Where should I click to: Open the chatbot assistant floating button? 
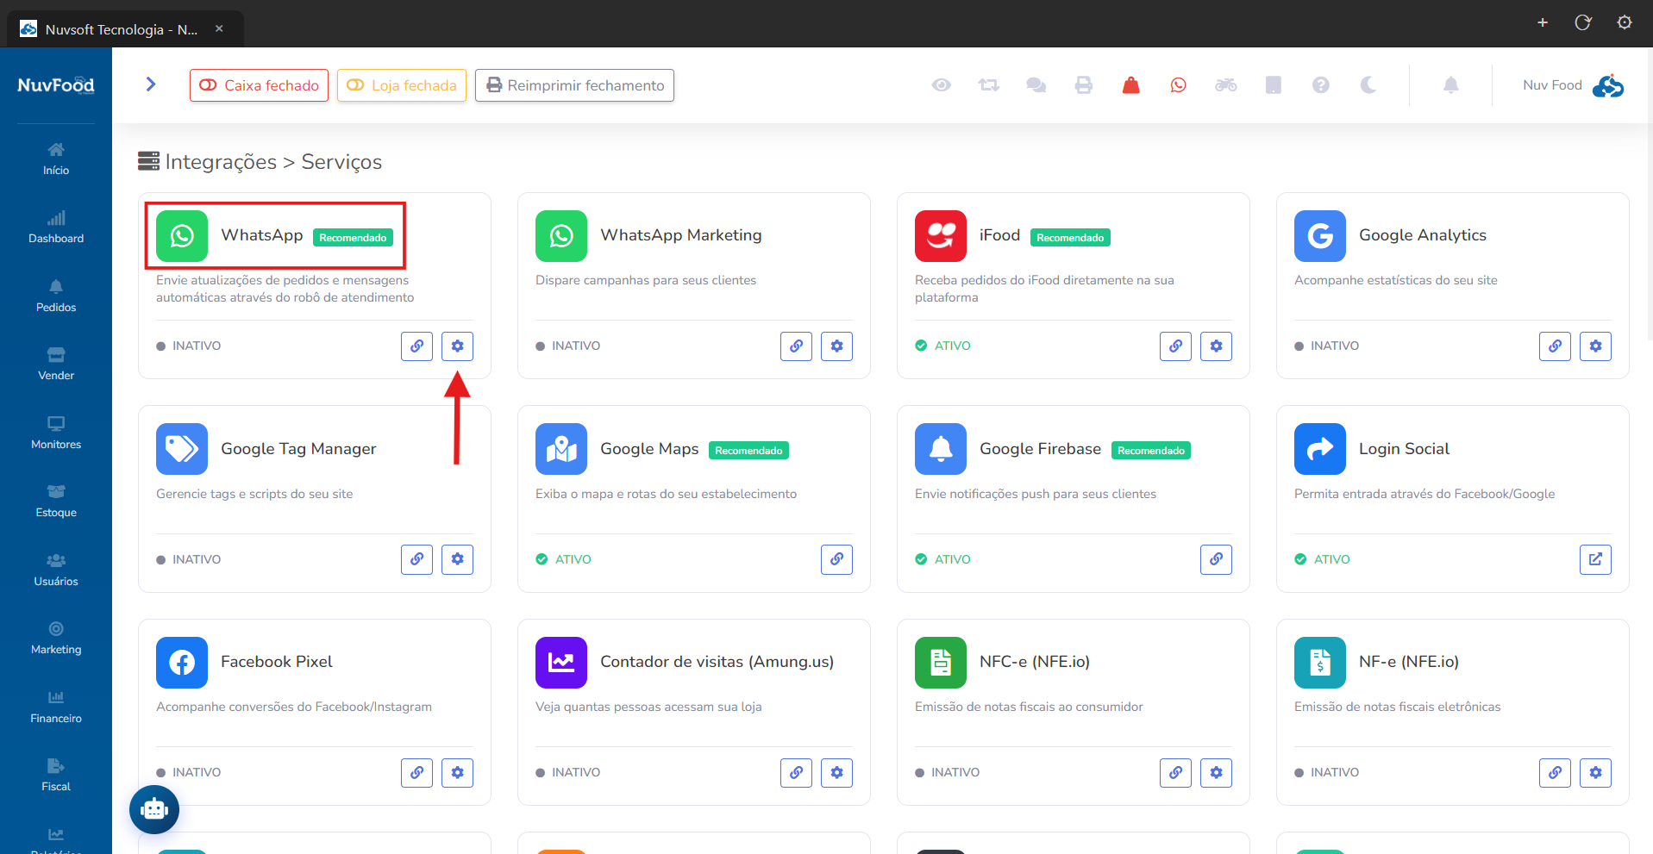[154, 809]
